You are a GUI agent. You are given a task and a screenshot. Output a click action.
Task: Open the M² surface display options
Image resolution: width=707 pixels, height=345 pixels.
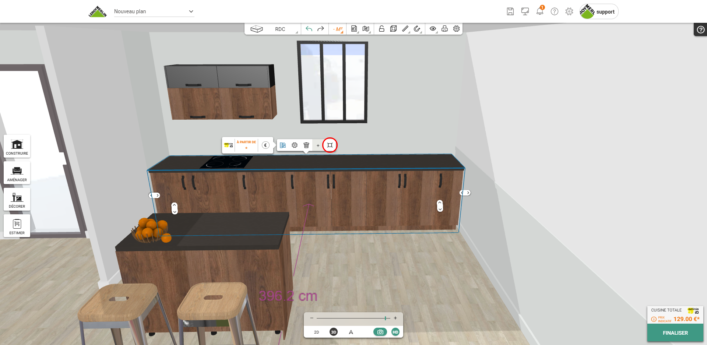point(338,29)
